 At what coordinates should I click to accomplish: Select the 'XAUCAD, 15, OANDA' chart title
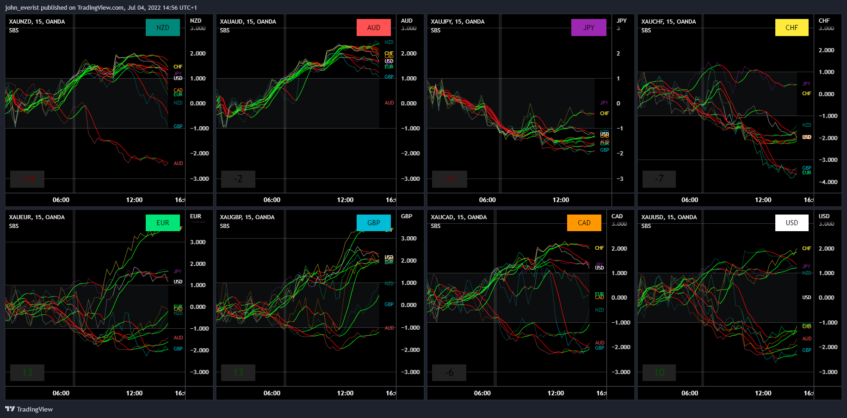pyautogui.click(x=458, y=217)
